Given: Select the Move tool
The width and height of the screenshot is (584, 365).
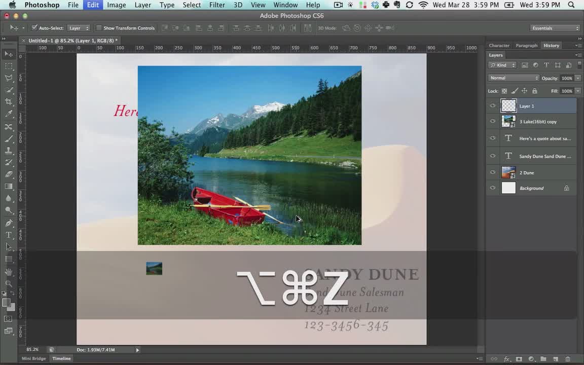Looking at the screenshot, I should (x=9, y=54).
